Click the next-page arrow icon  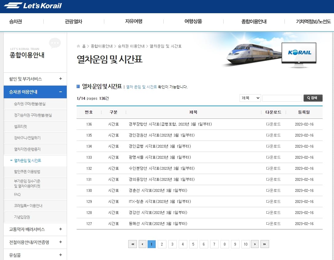click(255, 244)
